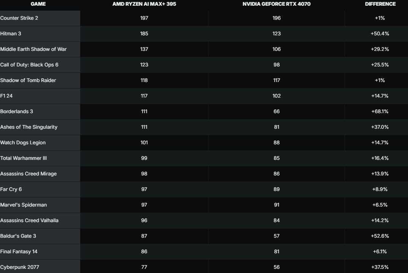Click Middle Earth Shadow of War game name
The width and height of the screenshot is (408, 273).
[33, 49]
